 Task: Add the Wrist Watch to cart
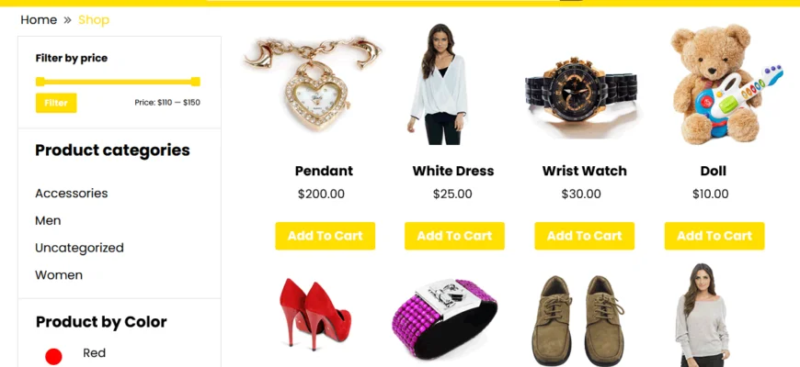coord(585,236)
